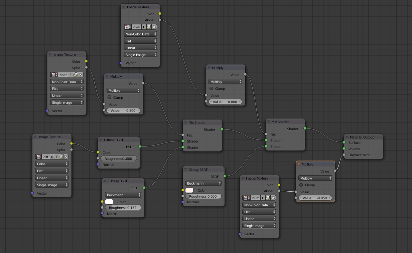Click open-file icon in bum texture node
412x253 pixels.
[268, 198]
